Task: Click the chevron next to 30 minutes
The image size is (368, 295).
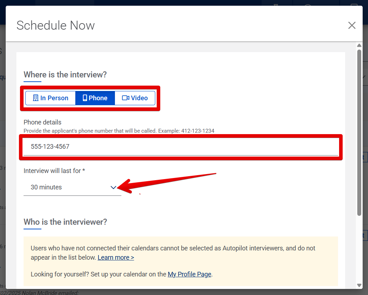Action: [114, 187]
